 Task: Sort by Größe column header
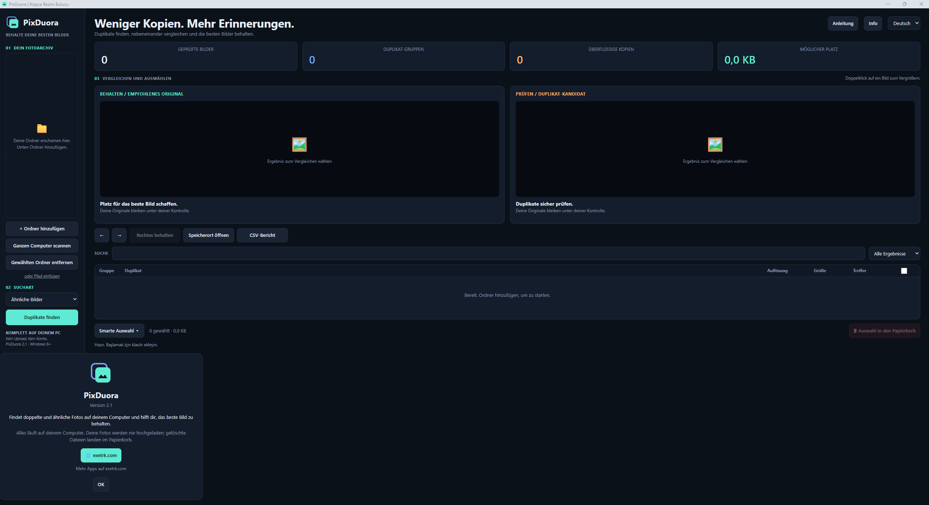(820, 271)
